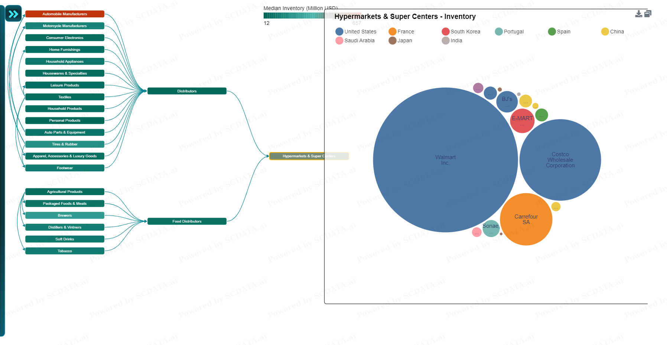Click the BJ's bubble
The width and height of the screenshot is (667, 345).
507,102
